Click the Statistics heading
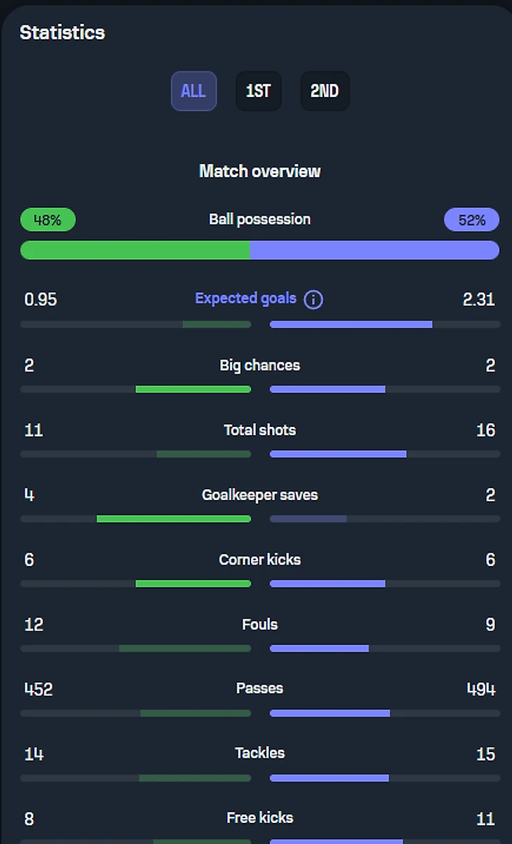 tap(62, 32)
